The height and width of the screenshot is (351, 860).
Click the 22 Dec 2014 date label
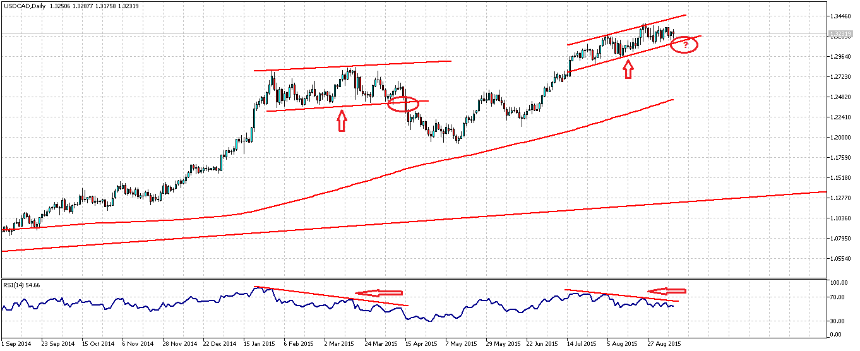point(219,344)
